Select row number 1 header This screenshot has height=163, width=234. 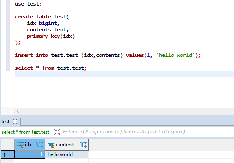tap(7, 154)
